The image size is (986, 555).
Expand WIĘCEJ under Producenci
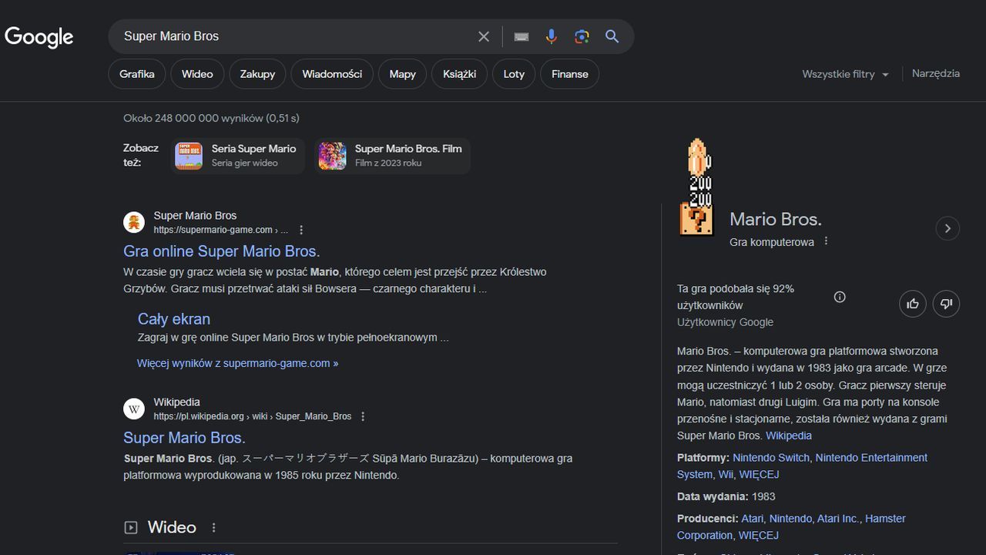[759, 535]
